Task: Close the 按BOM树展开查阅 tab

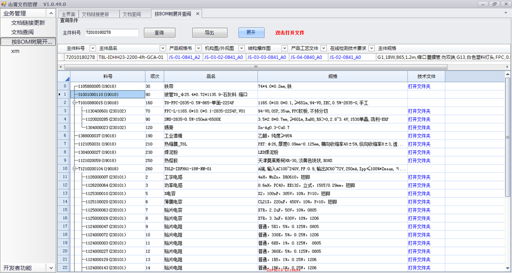Action: [197, 14]
